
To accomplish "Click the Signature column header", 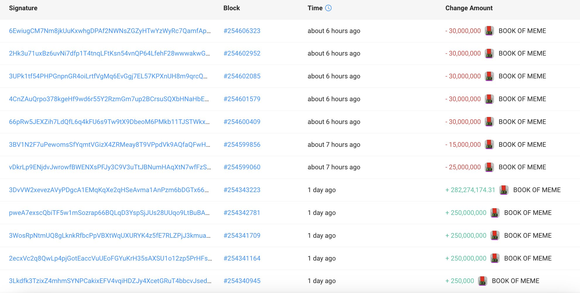I will pos(23,8).
